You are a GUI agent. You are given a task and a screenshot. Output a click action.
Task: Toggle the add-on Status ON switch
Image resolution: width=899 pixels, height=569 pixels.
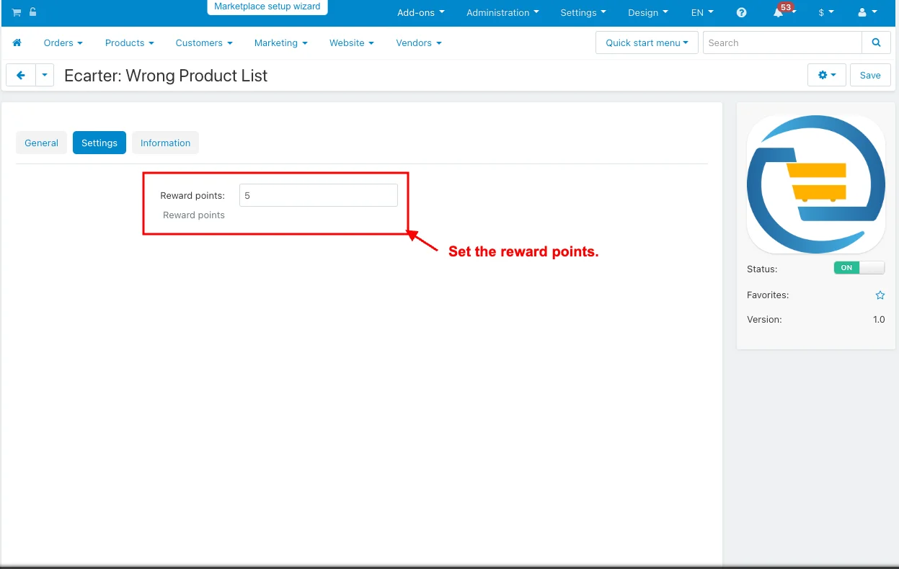tap(859, 268)
